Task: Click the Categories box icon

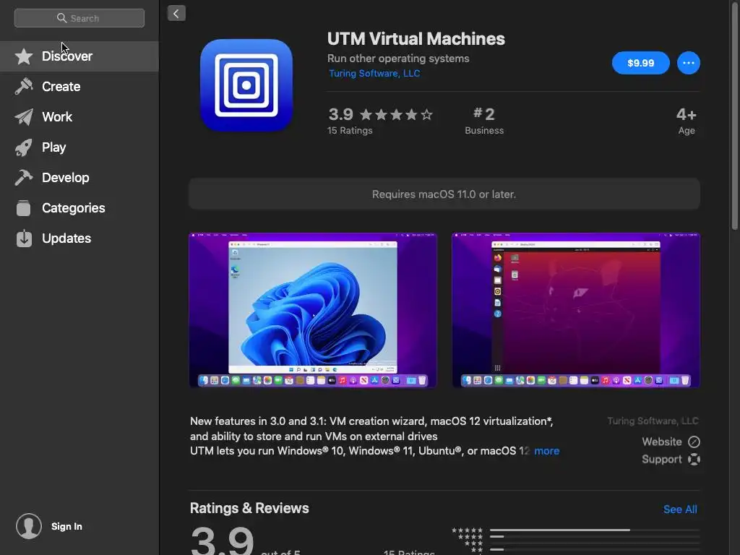Action: pyautogui.click(x=24, y=208)
